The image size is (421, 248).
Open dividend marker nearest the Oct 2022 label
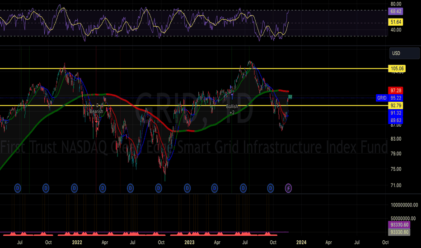[159, 188]
